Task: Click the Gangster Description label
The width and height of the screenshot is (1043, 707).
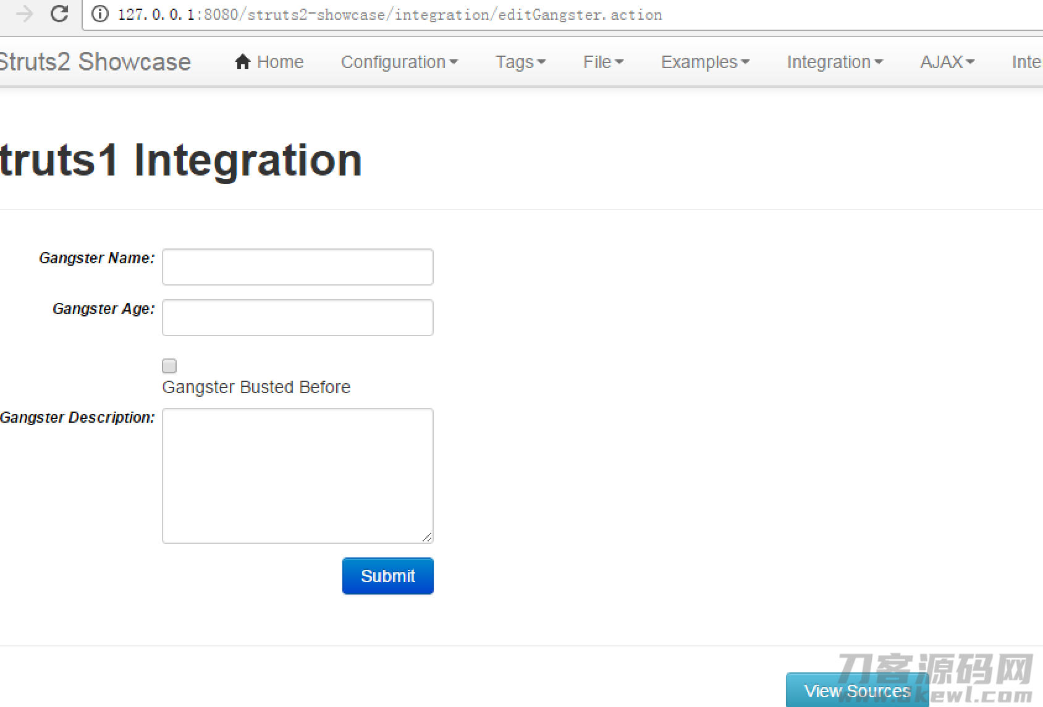Action: pyautogui.click(x=77, y=418)
